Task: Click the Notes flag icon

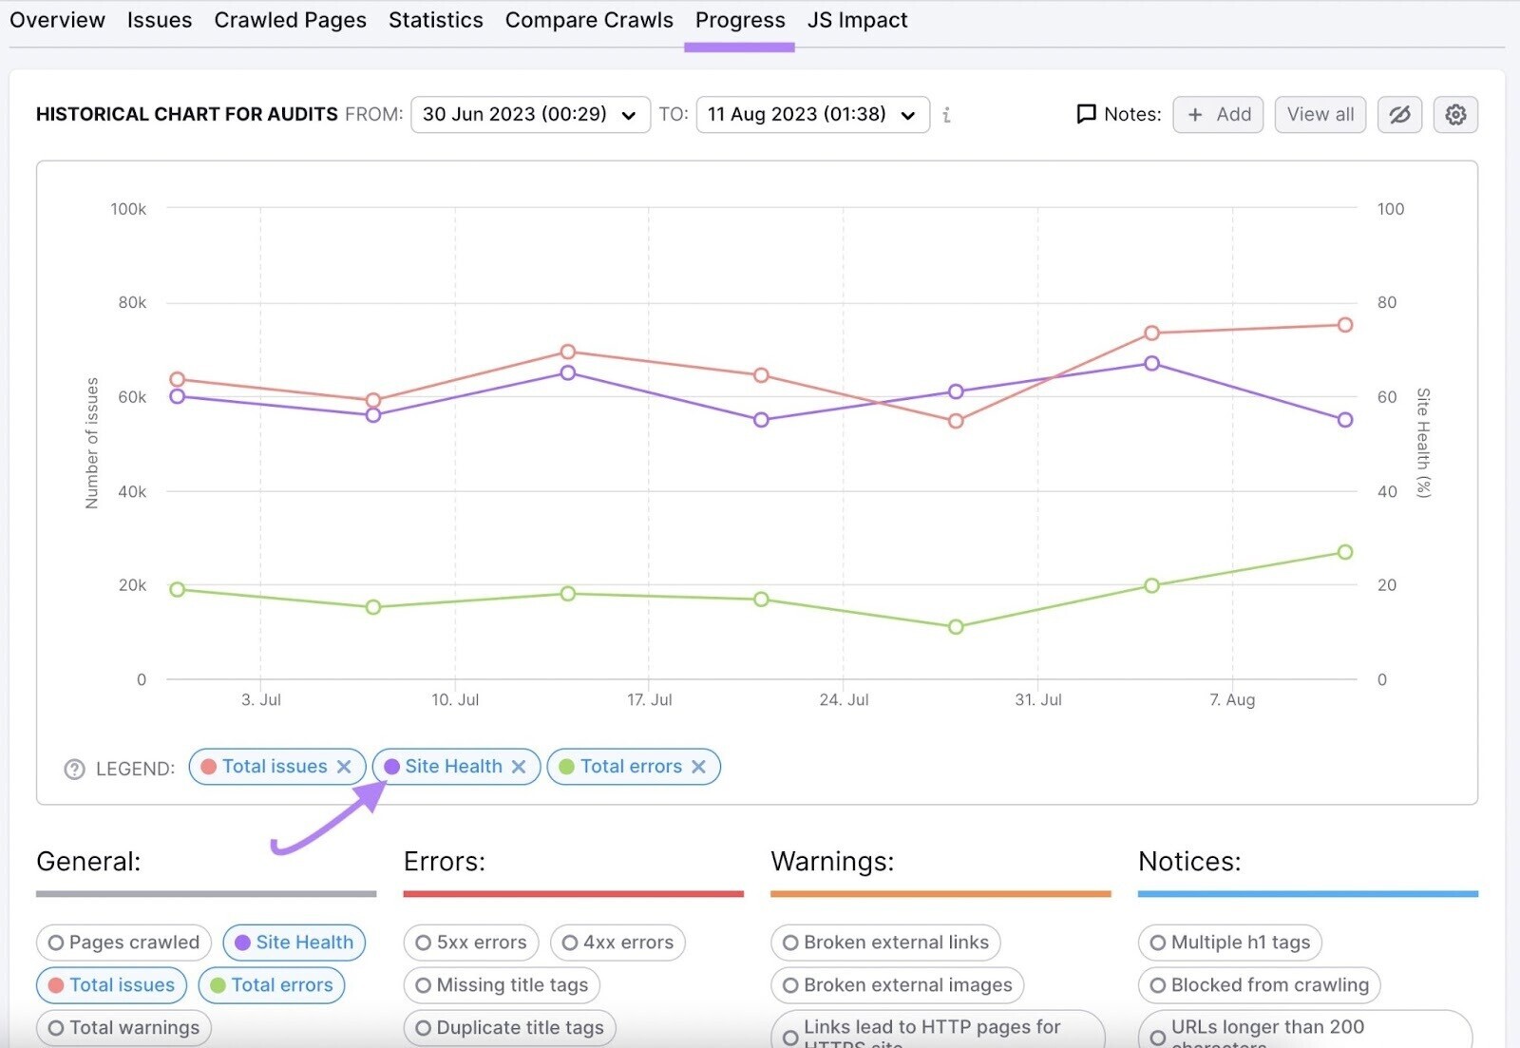Action: [x=1086, y=114]
